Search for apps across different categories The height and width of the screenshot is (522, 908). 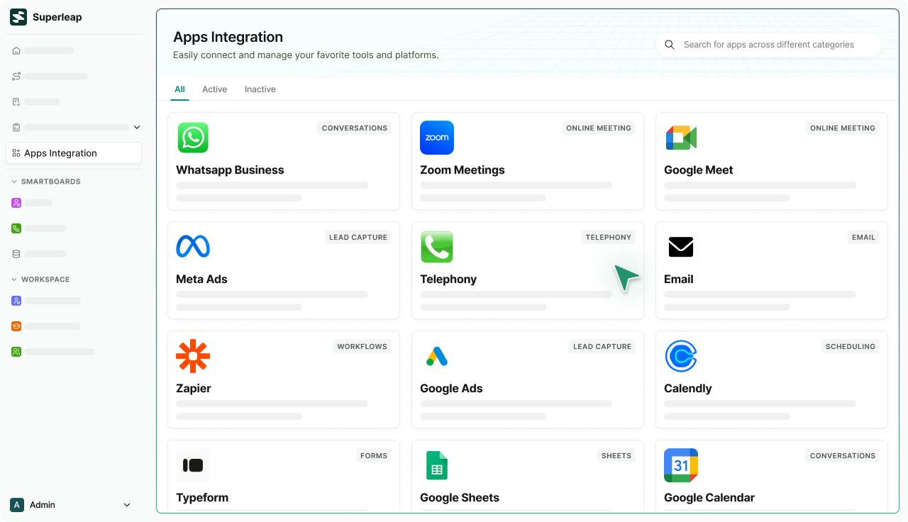point(769,45)
